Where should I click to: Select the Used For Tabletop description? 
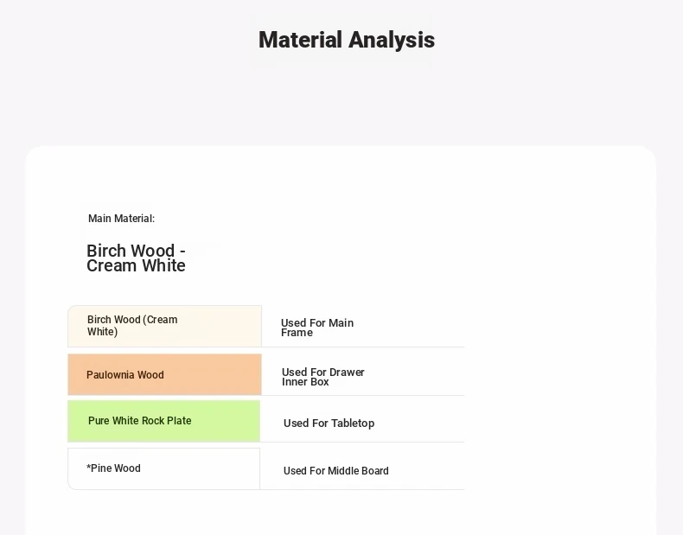tap(329, 424)
